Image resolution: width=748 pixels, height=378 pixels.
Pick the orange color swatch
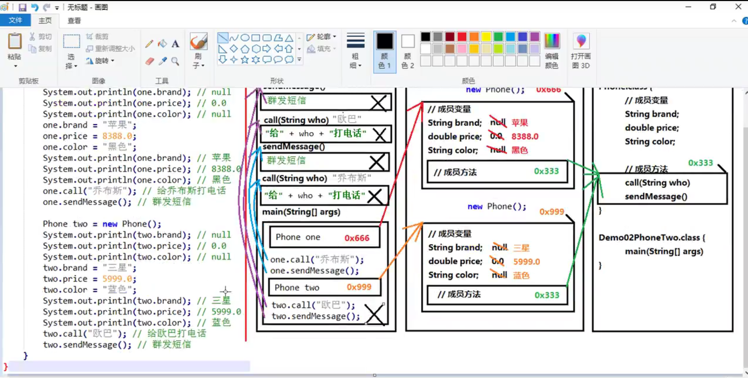click(x=474, y=36)
